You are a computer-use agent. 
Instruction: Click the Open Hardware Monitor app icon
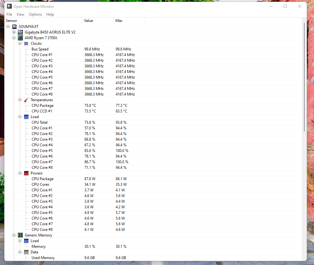pyautogui.click(x=9, y=6)
